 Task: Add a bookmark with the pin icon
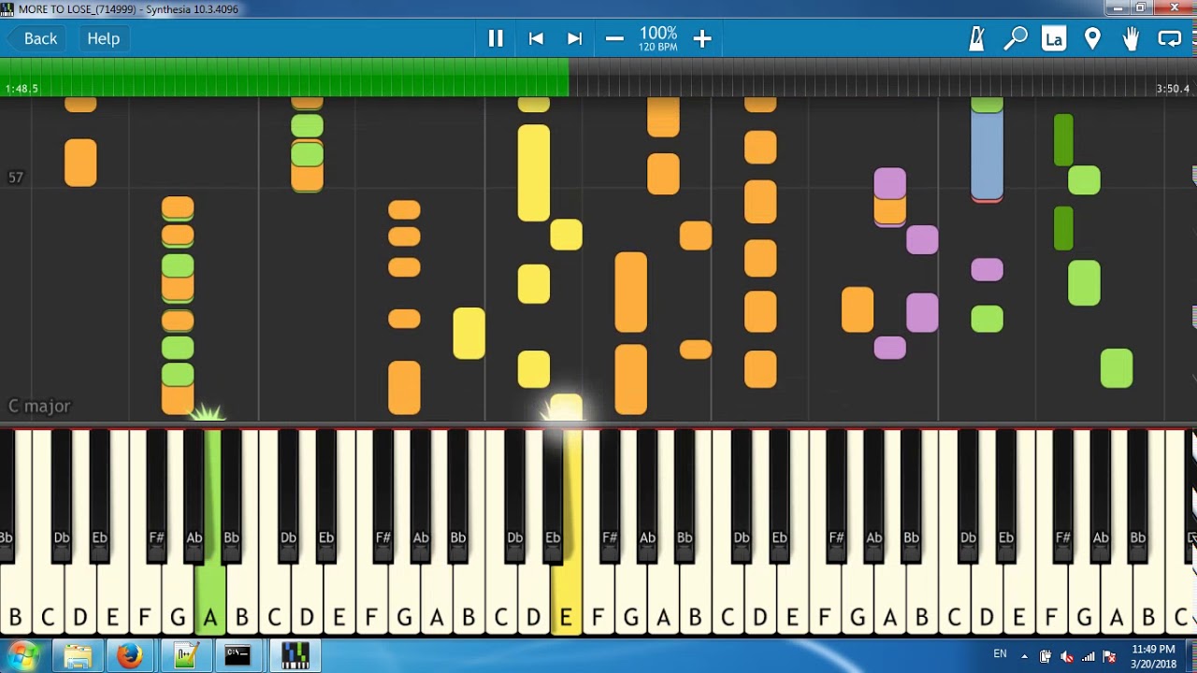point(1092,38)
